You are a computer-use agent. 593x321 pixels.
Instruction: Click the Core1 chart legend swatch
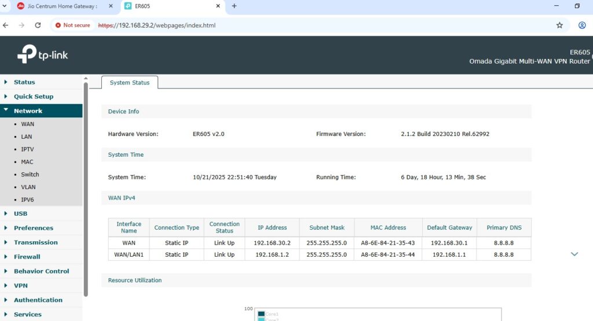tap(261, 314)
